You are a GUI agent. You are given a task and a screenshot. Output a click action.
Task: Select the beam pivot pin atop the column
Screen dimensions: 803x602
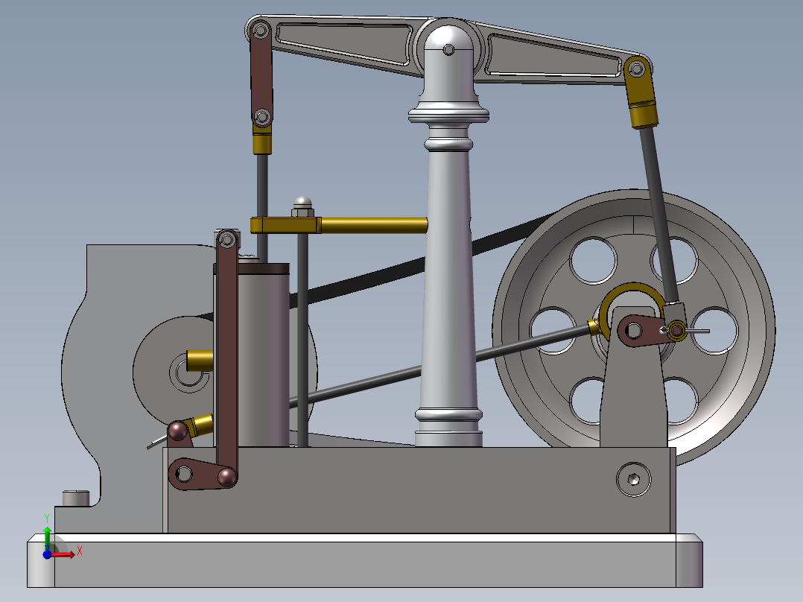pyautogui.click(x=448, y=50)
